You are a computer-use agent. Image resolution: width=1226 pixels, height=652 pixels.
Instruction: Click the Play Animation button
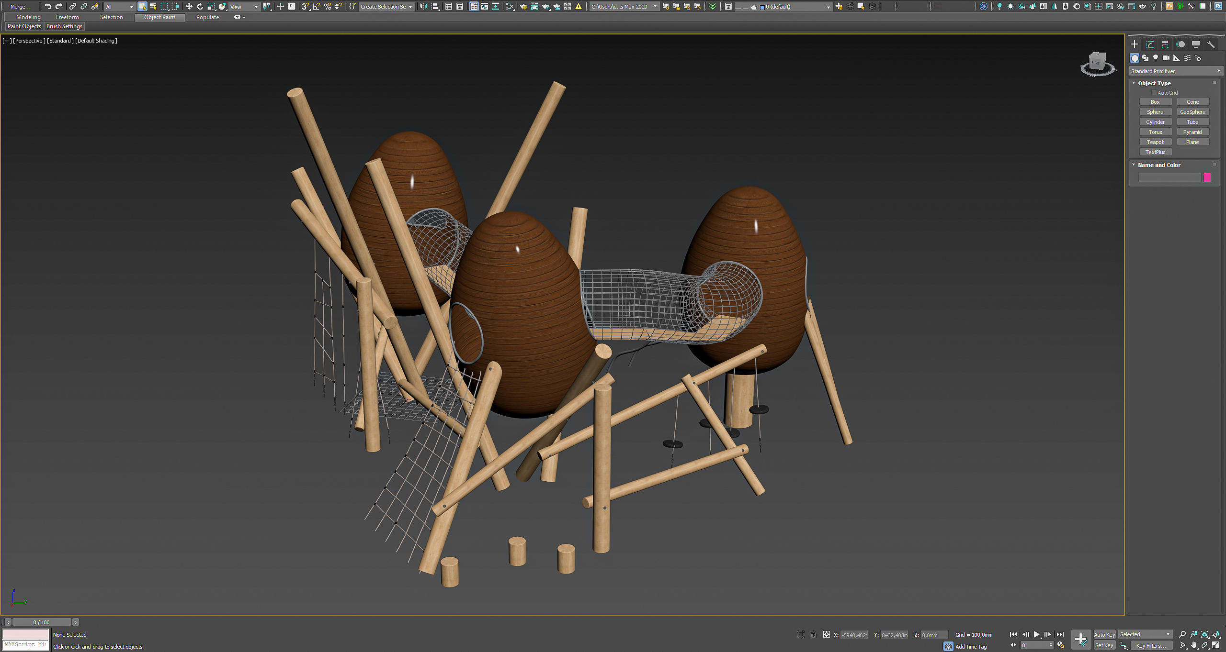click(1036, 634)
